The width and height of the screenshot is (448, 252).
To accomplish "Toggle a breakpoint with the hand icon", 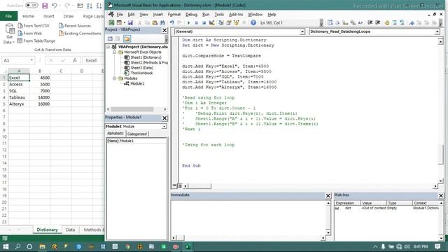I will (387, 23).
